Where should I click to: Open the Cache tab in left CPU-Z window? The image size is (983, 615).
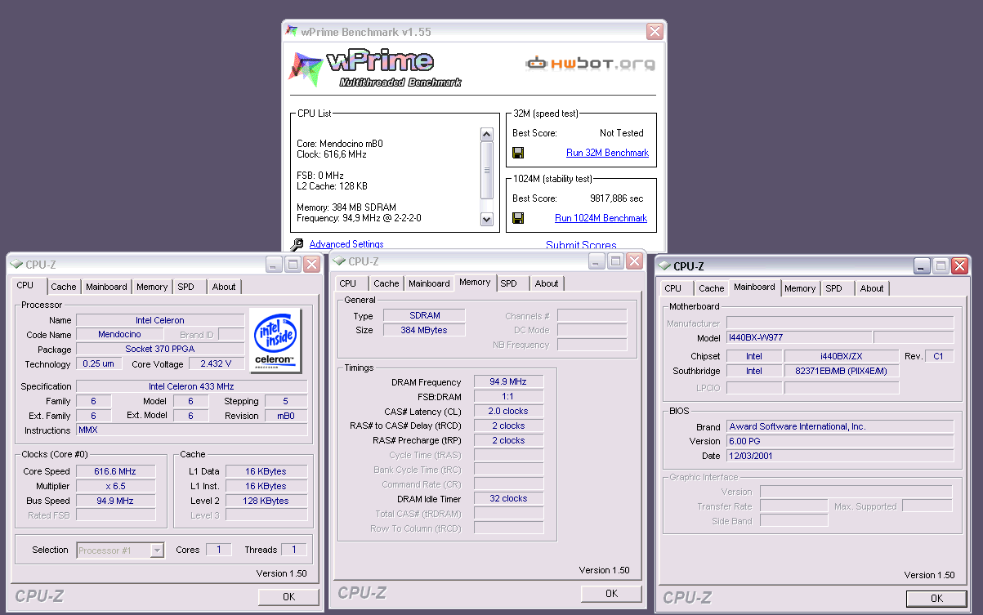tap(64, 287)
